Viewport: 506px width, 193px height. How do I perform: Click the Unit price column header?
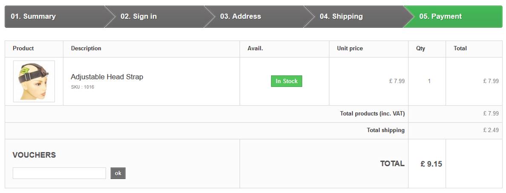coord(350,49)
